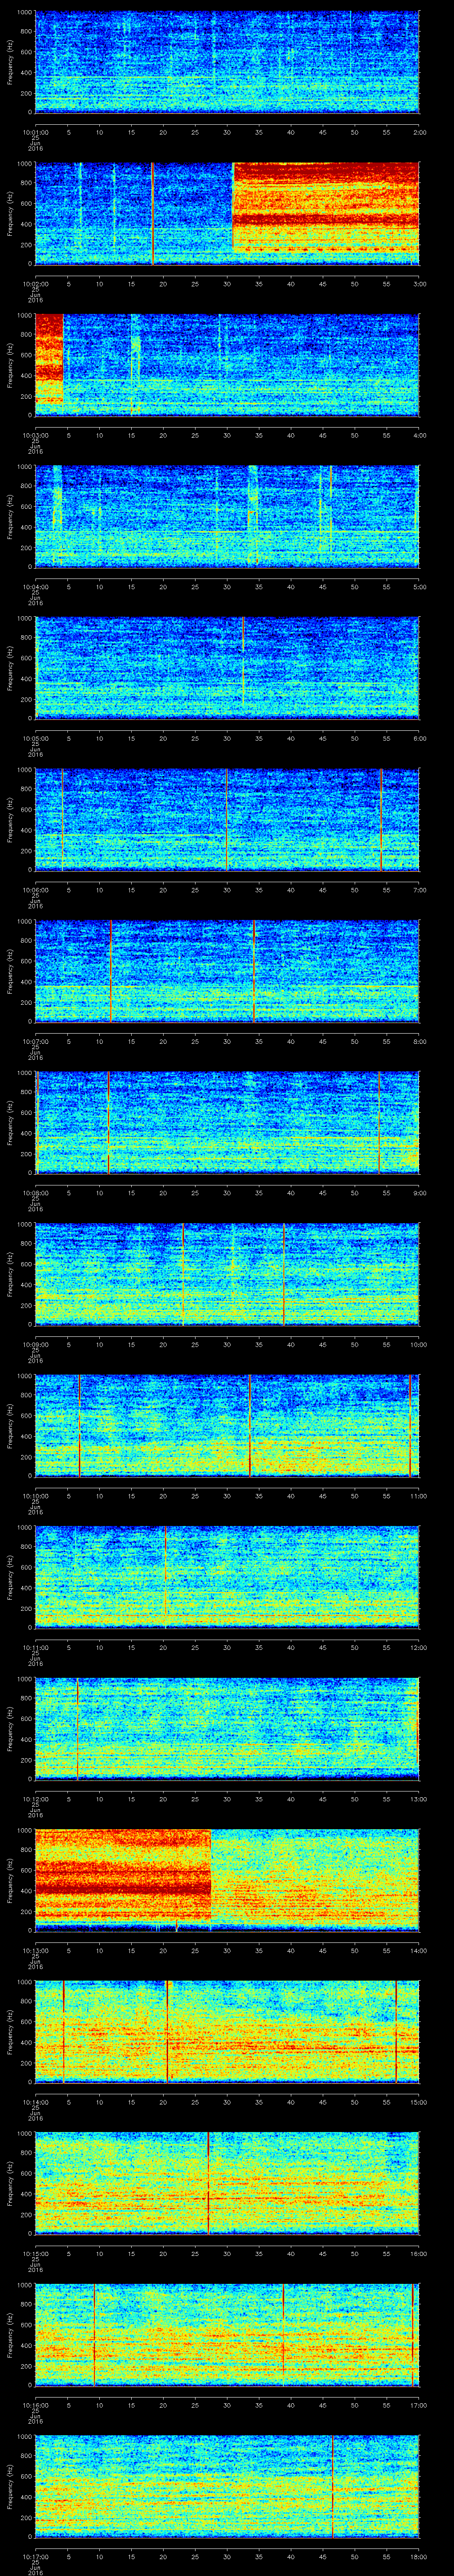Click the spectrogram panel starting at 10:09:00
The height and width of the screenshot is (2576, 454).
[x=227, y=1274]
